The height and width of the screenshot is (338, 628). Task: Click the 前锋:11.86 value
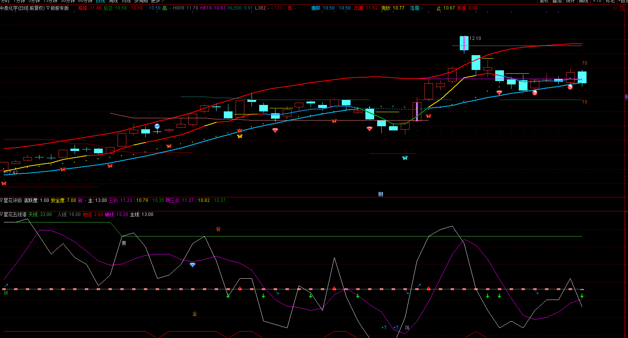click(90, 8)
